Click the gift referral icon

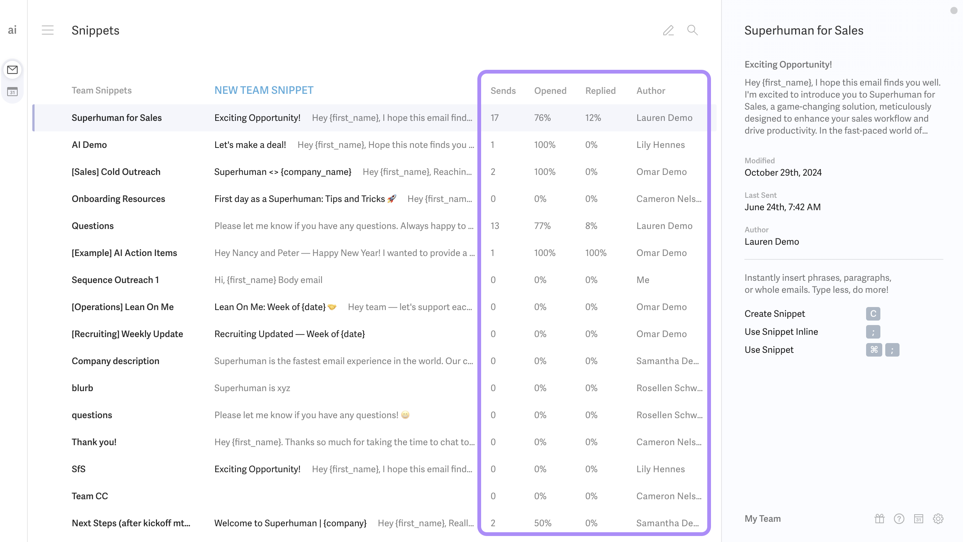pos(879,518)
